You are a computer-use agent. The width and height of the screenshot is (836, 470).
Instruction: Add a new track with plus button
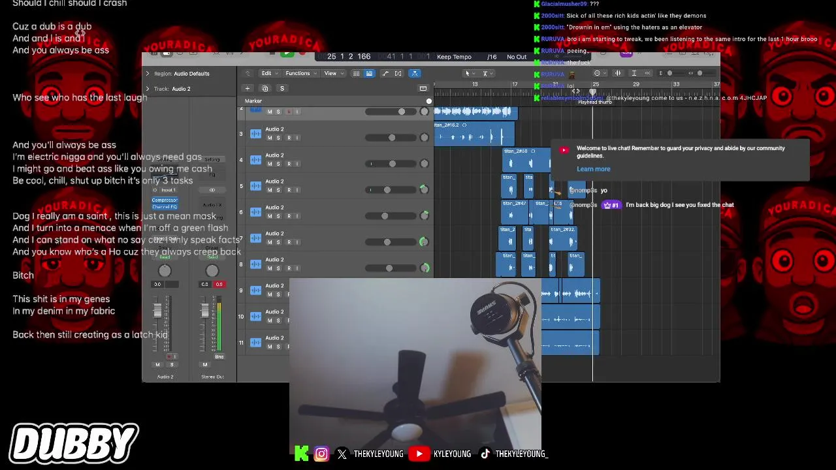248,88
